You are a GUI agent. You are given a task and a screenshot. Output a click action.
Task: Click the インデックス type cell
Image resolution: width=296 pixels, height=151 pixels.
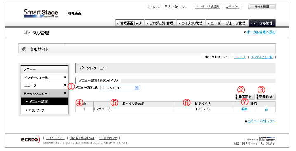pos(203,109)
